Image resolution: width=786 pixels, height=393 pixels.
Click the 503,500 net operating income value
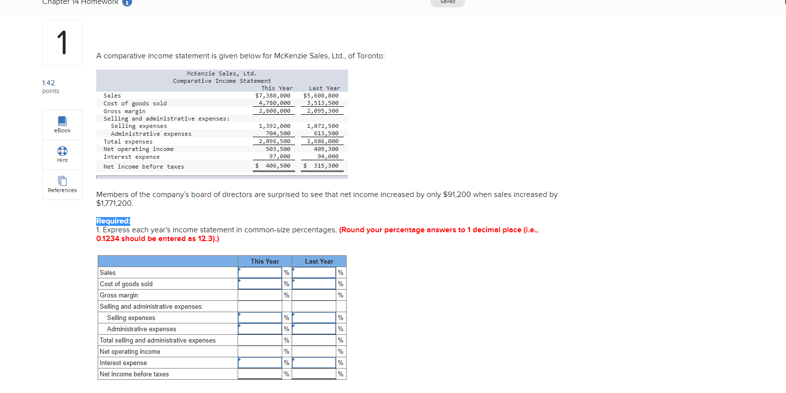(278, 149)
